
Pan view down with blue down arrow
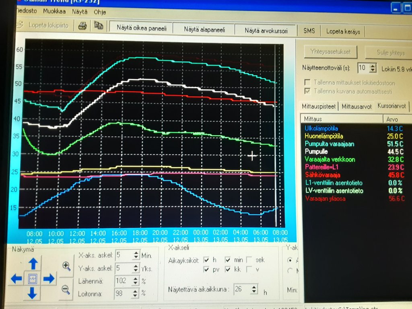click(x=32, y=293)
